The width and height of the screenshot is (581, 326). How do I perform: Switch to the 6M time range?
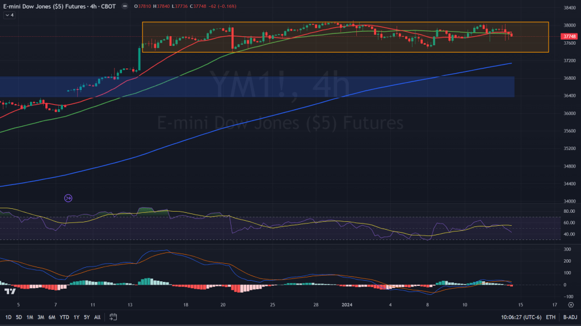[52, 317]
